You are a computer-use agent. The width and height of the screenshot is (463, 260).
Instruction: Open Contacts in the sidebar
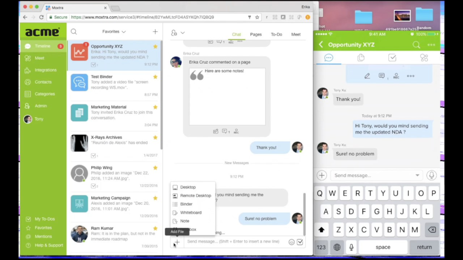coord(43,82)
